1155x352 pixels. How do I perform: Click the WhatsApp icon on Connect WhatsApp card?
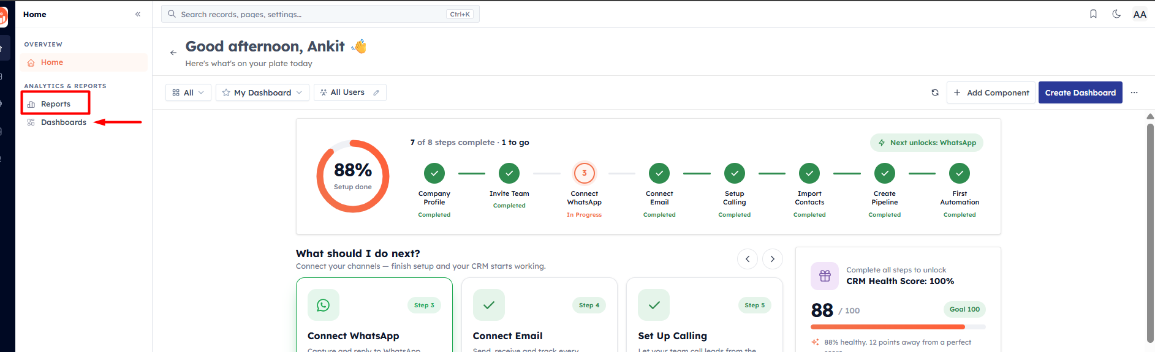(323, 305)
